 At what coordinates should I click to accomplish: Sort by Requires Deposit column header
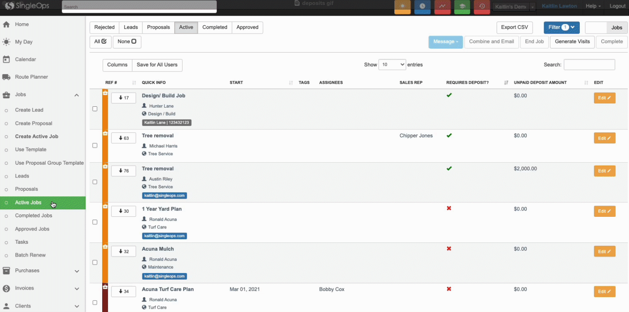click(x=468, y=83)
